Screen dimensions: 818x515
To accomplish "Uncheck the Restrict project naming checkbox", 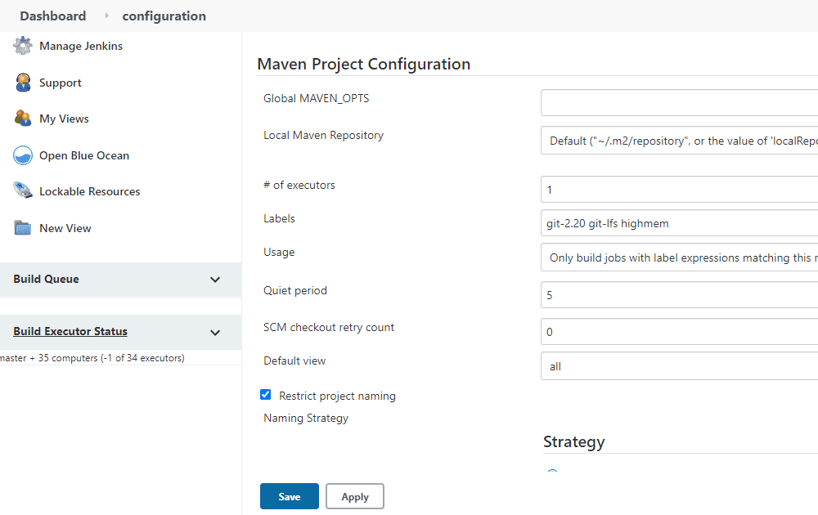I will tap(266, 395).
